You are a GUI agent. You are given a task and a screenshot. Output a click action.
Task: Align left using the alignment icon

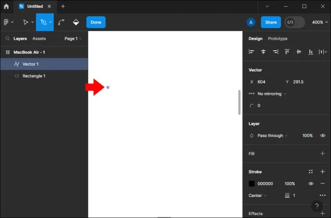(x=251, y=52)
